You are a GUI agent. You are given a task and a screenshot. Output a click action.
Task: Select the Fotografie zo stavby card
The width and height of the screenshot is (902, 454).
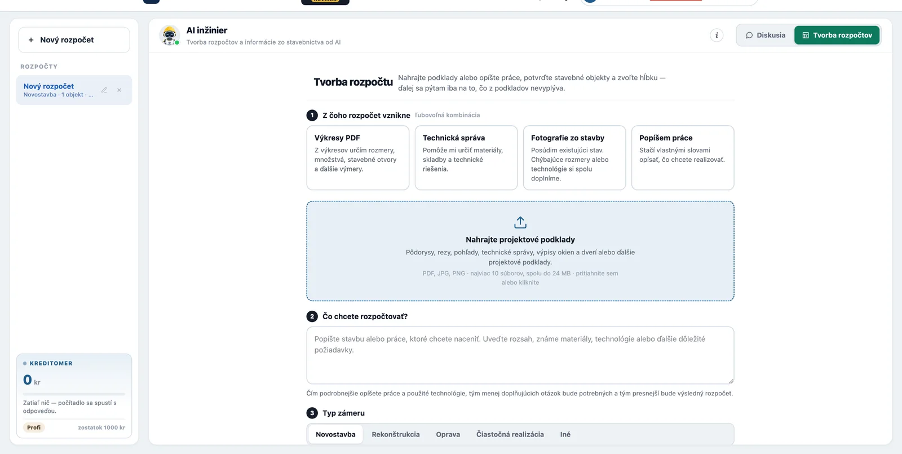click(x=574, y=158)
